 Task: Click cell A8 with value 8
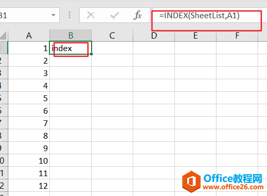click(29, 136)
